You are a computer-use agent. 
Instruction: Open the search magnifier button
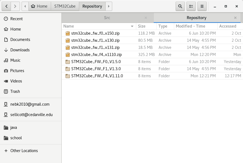180,6
